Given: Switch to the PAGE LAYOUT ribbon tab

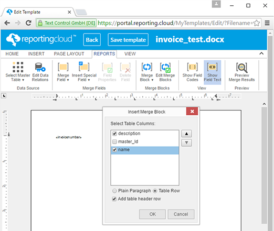Looking at the screenshot, I should (69, 54).
